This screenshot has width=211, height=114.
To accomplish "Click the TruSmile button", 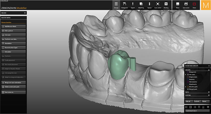I will coord(197,101).
